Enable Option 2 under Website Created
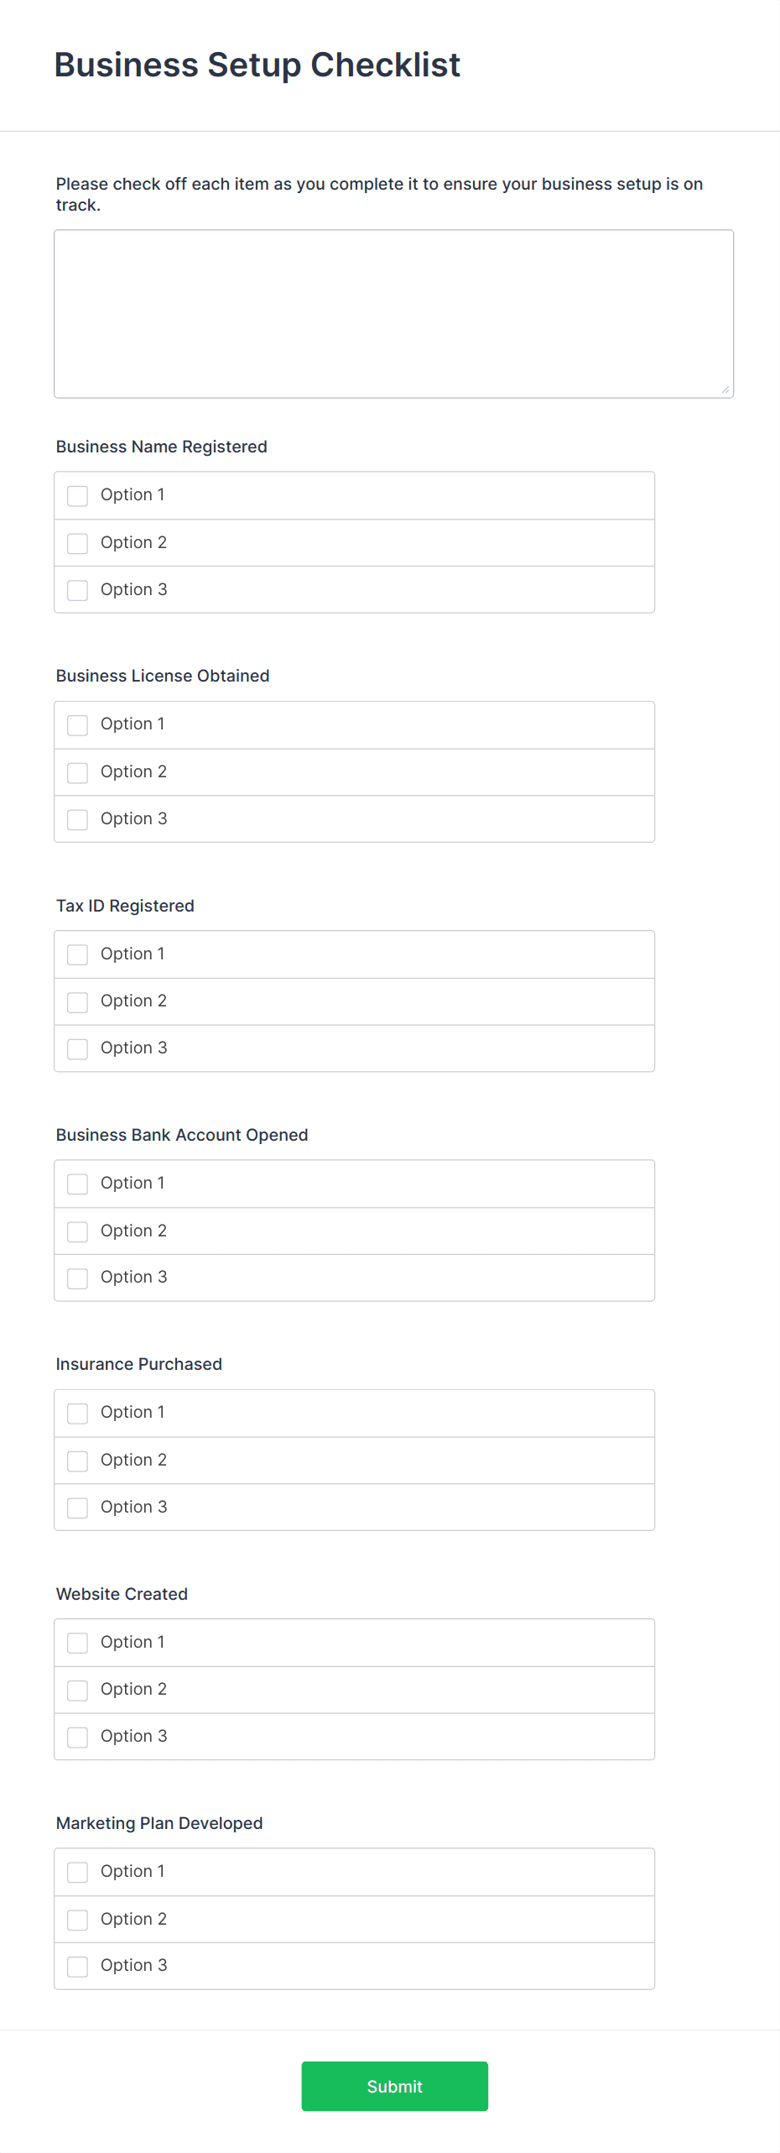Image resolution: width=780 pixels, height=2153 pixels. pos(78,1690)
